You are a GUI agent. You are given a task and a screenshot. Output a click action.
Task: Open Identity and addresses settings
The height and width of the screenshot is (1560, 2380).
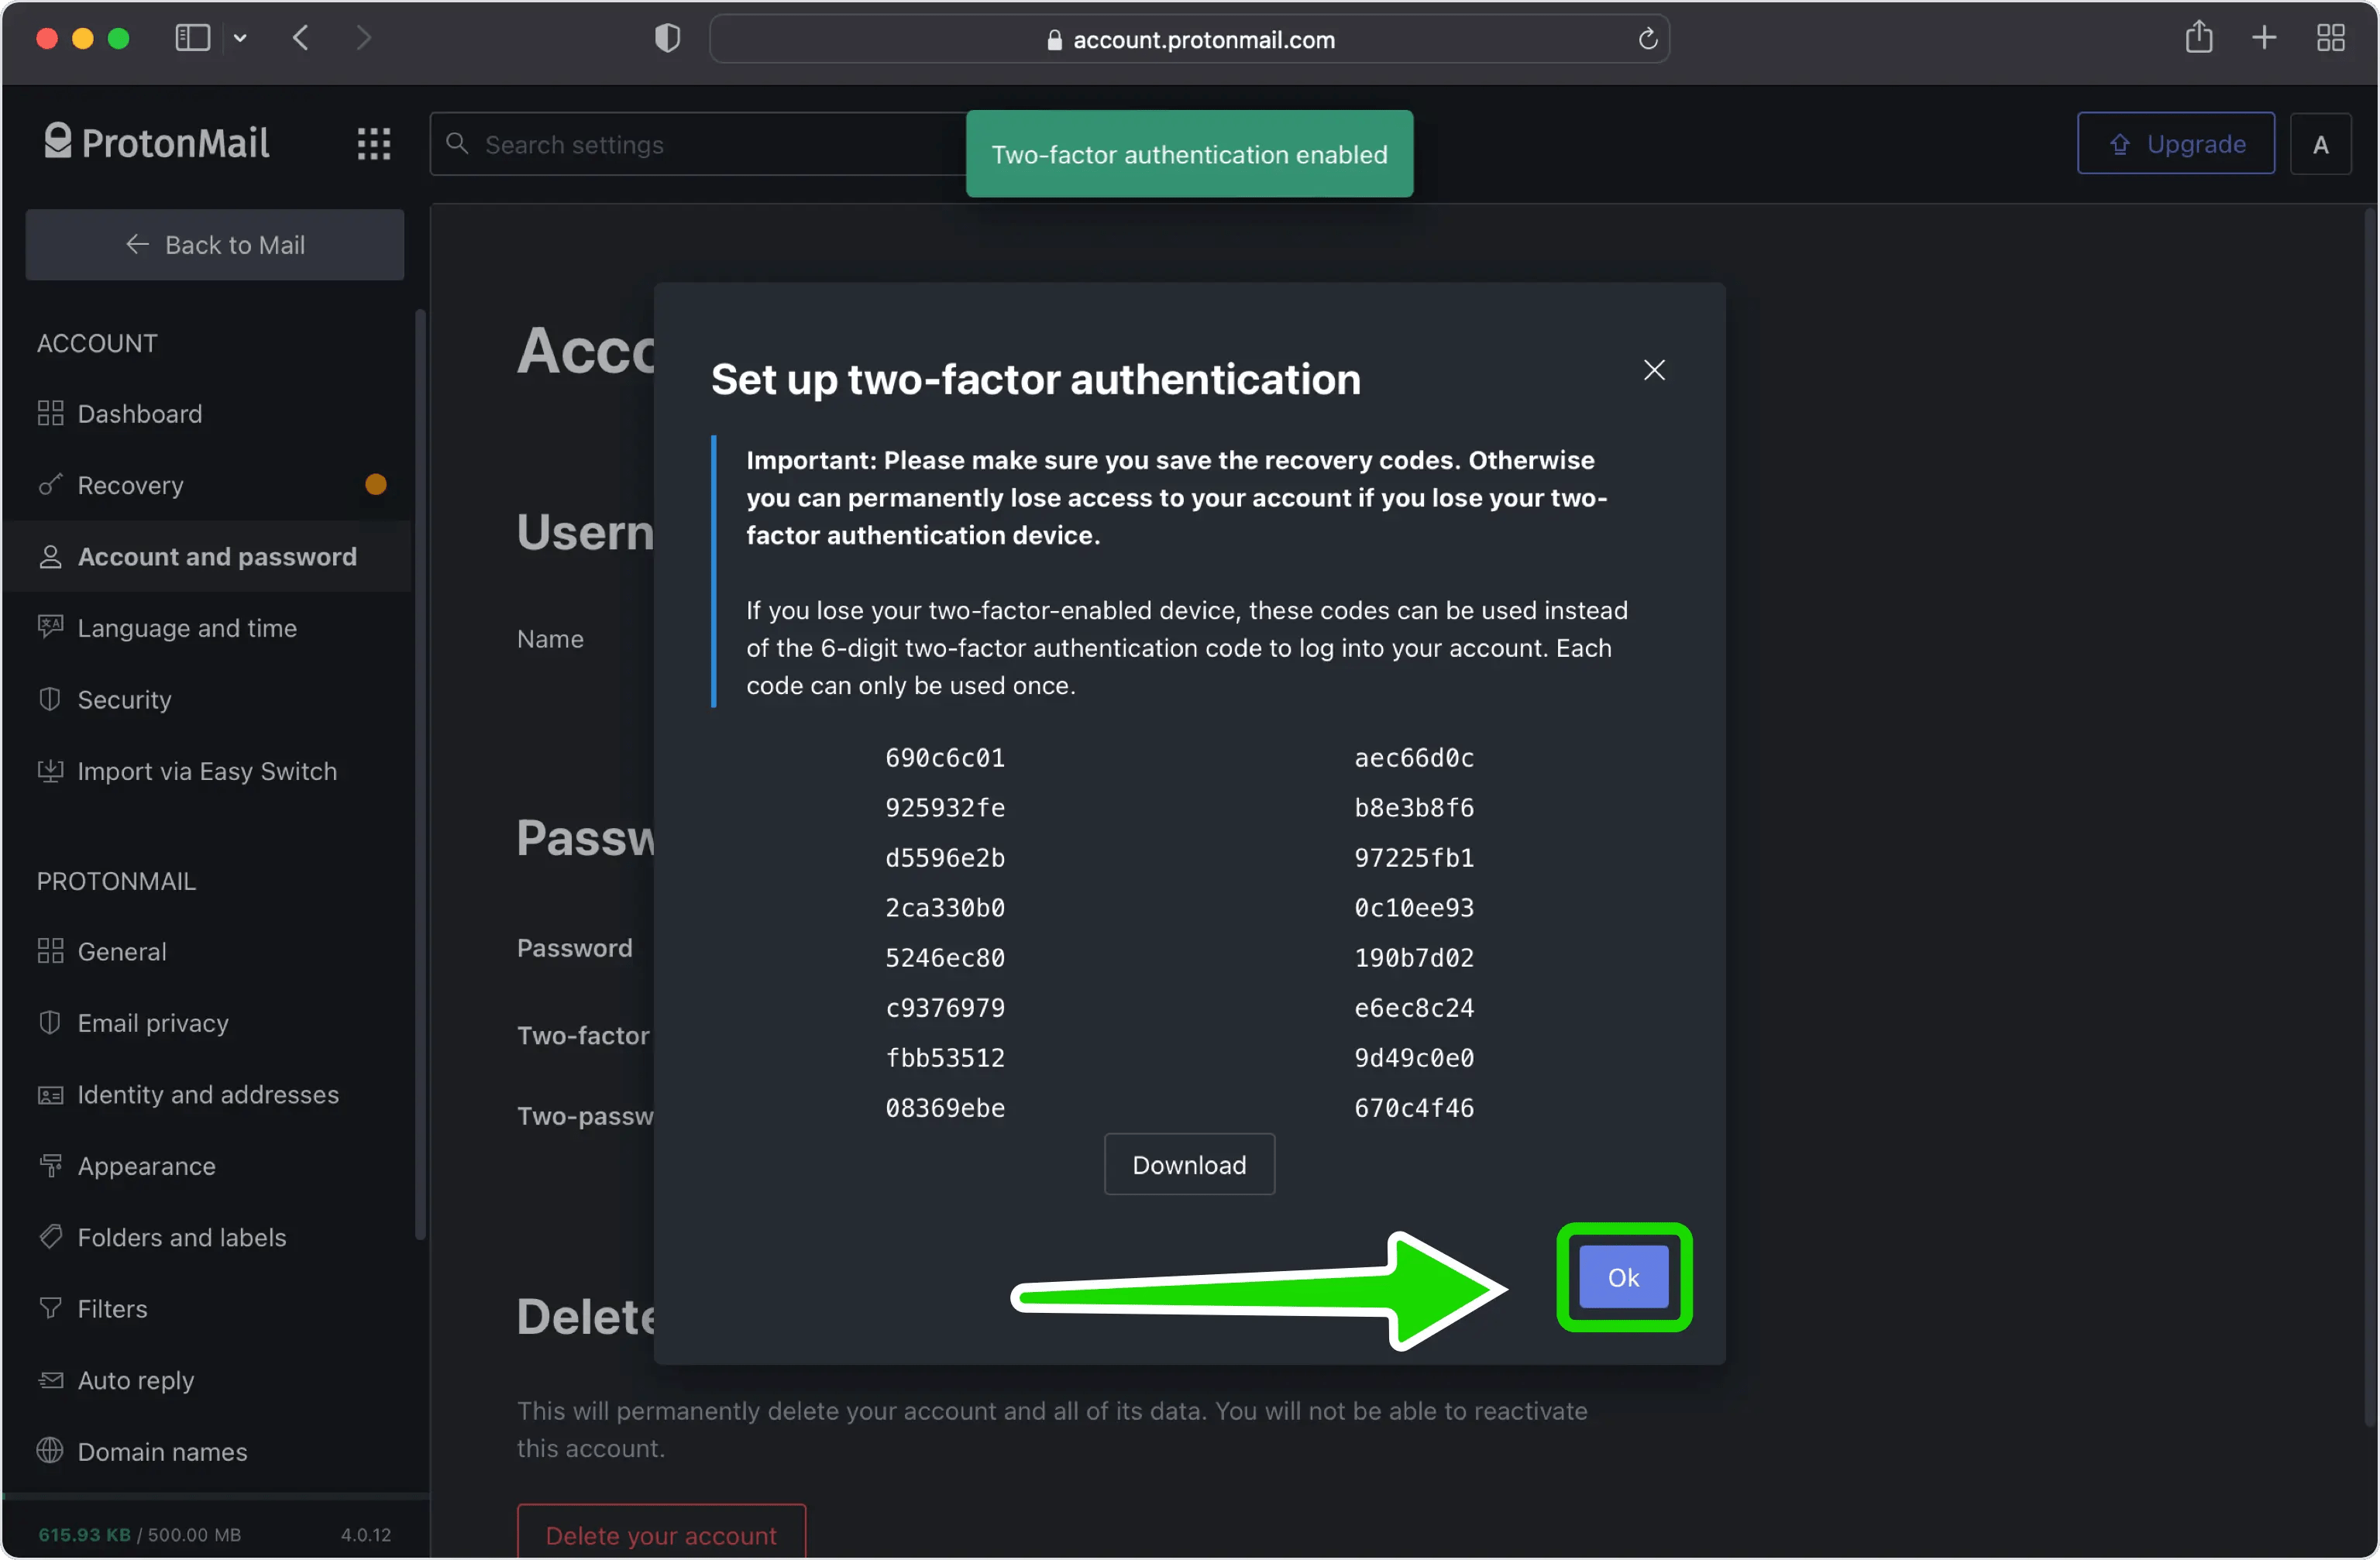point(208,1095)
